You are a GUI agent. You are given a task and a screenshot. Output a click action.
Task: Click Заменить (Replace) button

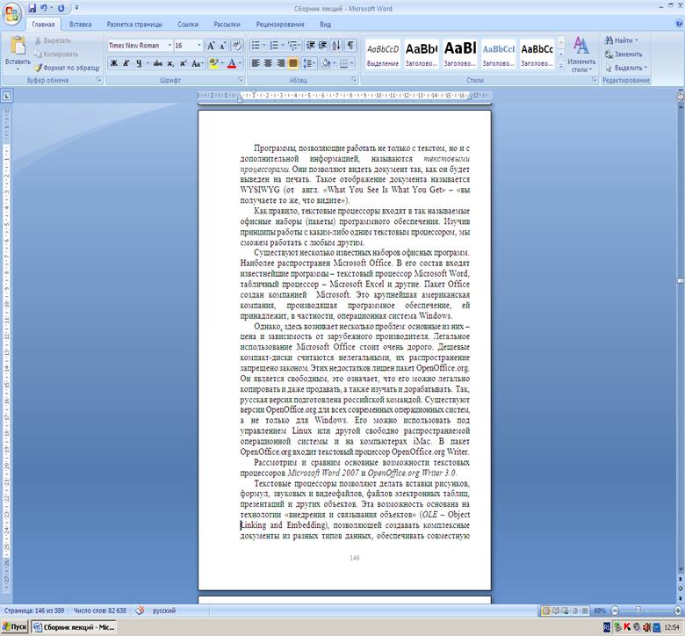(624, 54)
